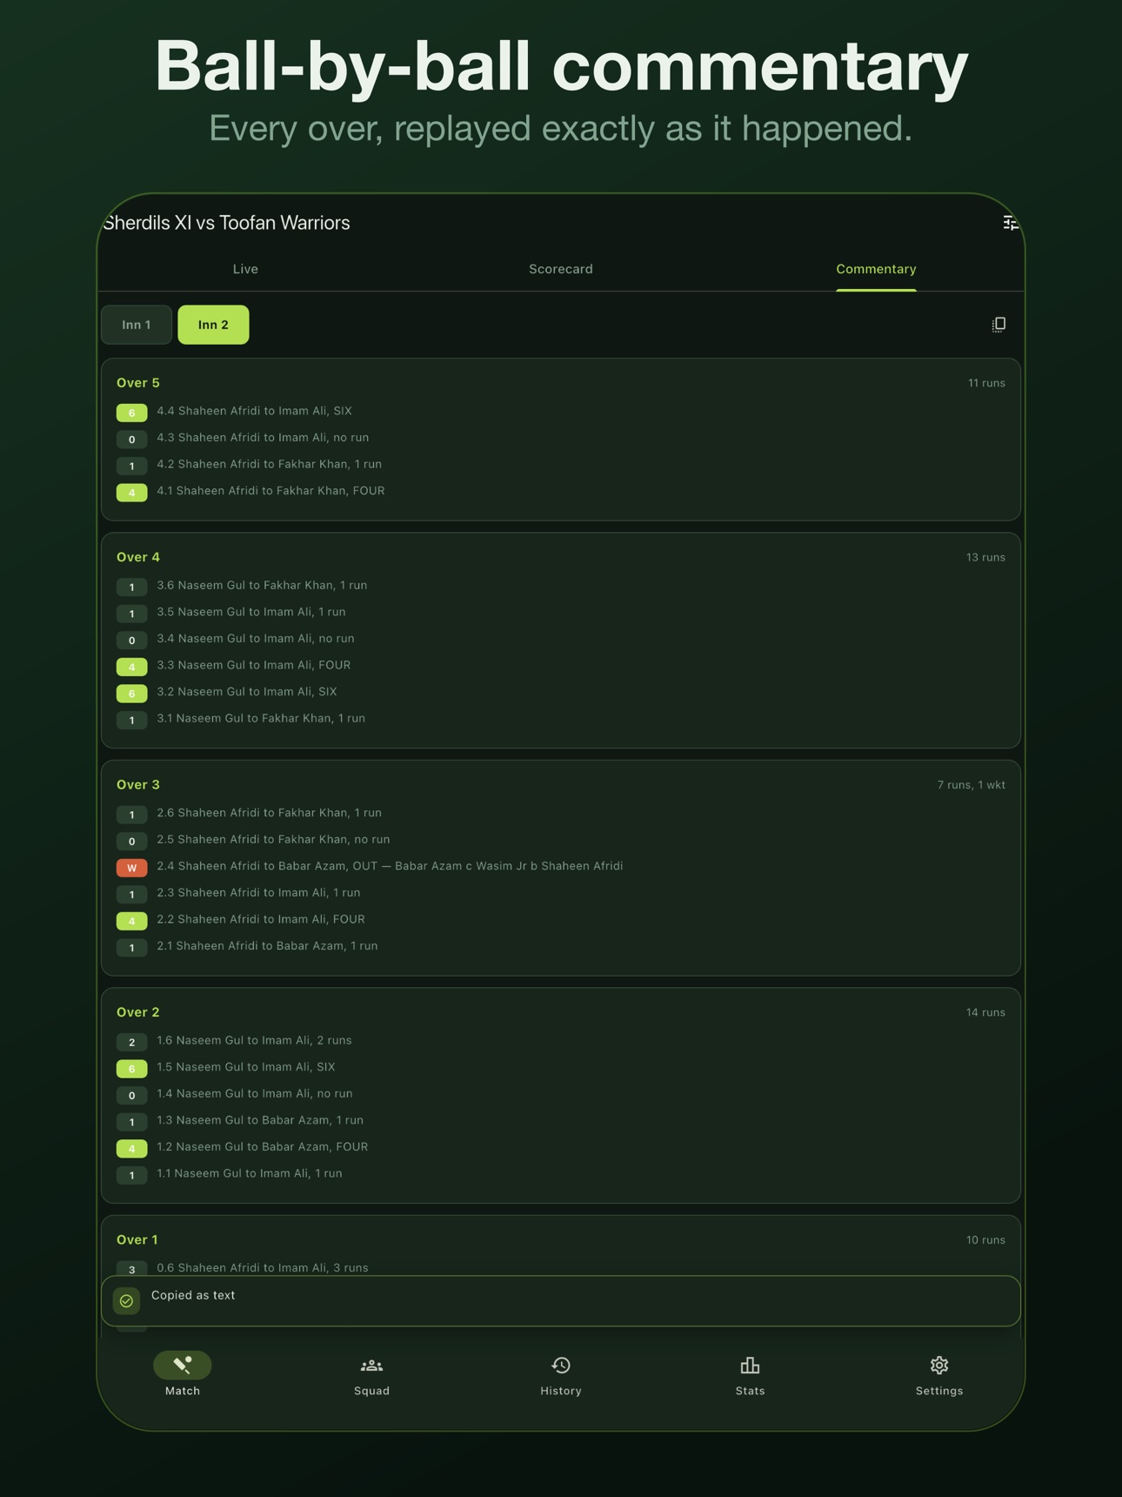The height and width of the screenshot is (1497, 1122).
Task: Select '4.3 Shaheen Afridi to Imam Ali, no run'
Action: click(x=263, y=438)
